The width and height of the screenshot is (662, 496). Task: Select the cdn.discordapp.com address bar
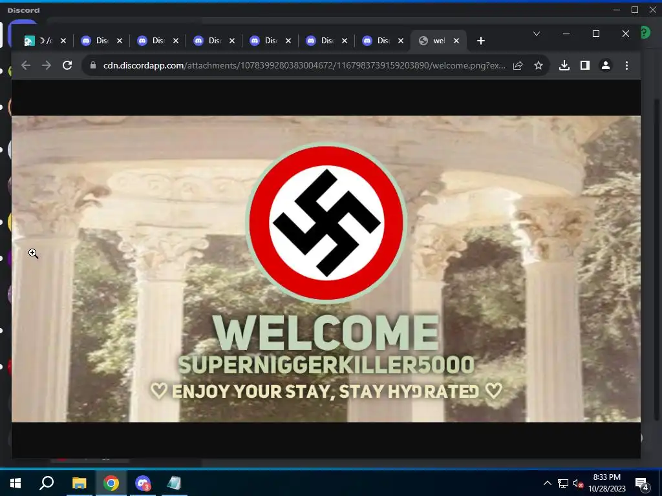(x=304, y=65)
